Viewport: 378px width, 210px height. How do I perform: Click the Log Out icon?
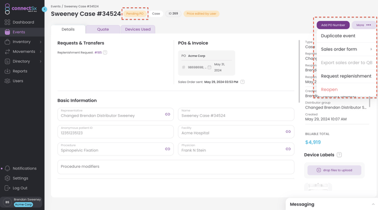[7, 188]
